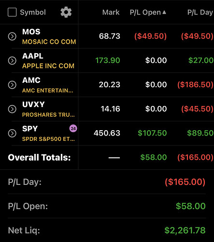Sort by the Mark column header
The image size is (214, 242).
coord(111,12)
